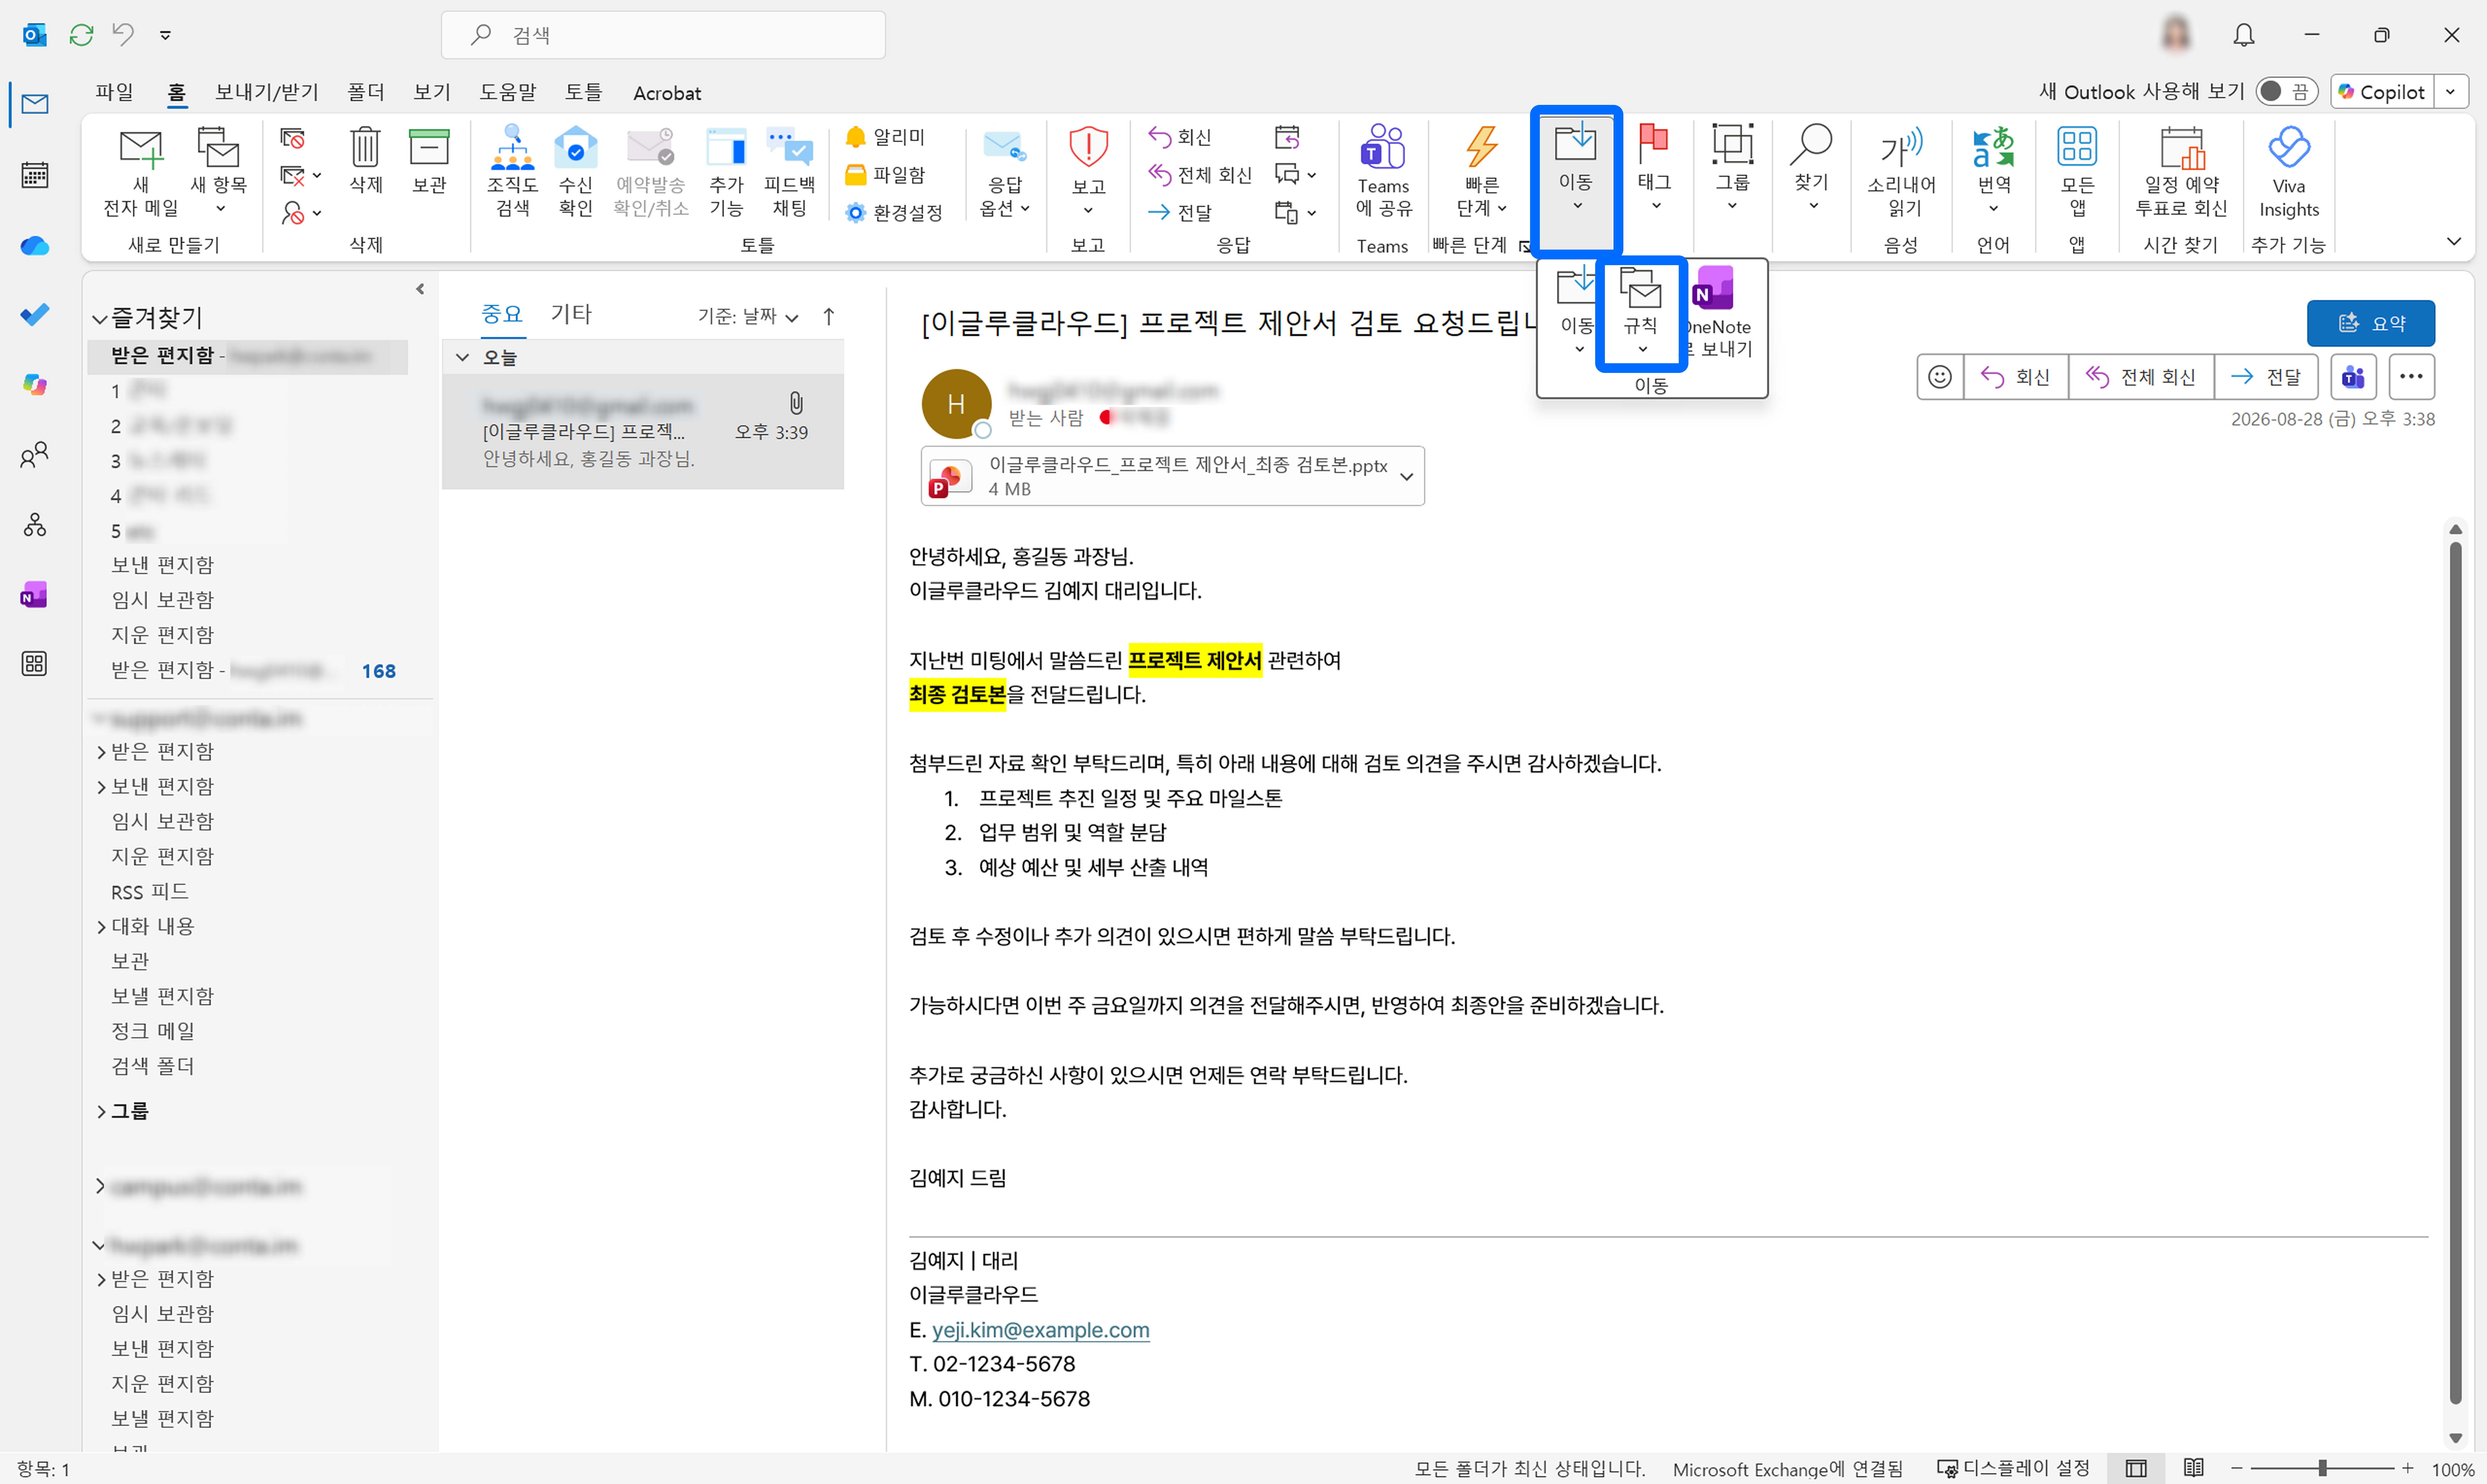2487x1484 pixels.
Task: Open 환경설정 preferences in ribbon
Action: [894, 213]
